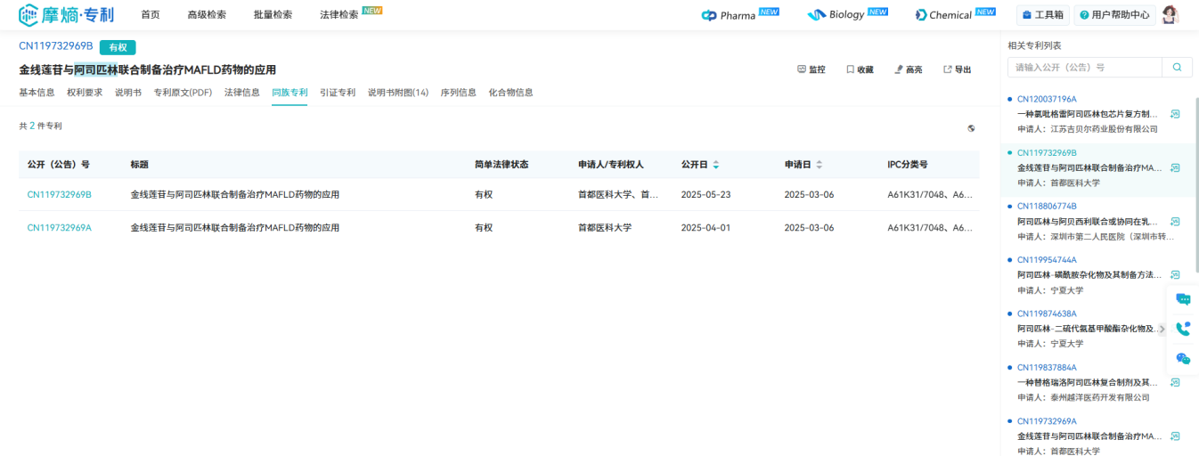Click the 请输入公开(公告)号 search field
The width and height of the screenshot is (1199, 456).
click(x=1085, y=67)
